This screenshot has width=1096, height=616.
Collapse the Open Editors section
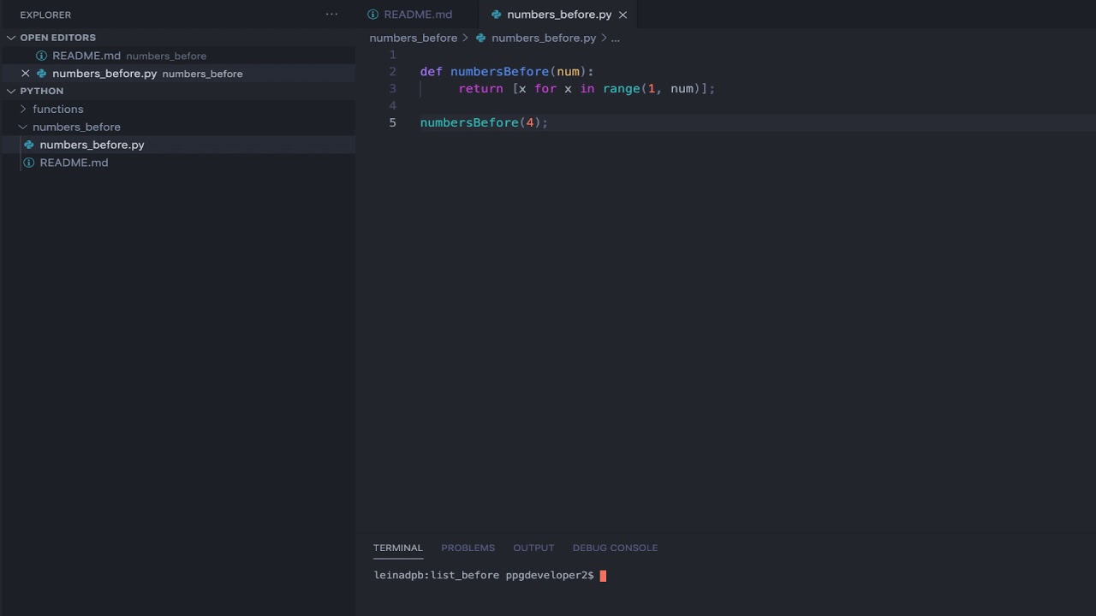[11, 38]
